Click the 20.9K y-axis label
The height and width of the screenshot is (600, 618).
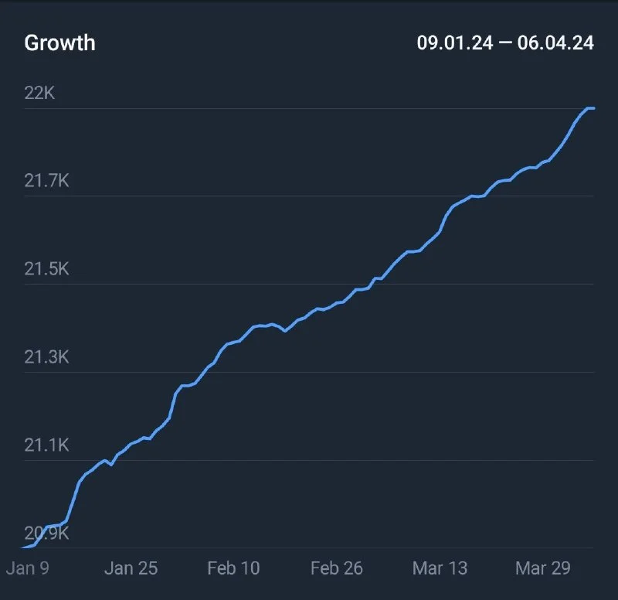(x=46, y=534)
